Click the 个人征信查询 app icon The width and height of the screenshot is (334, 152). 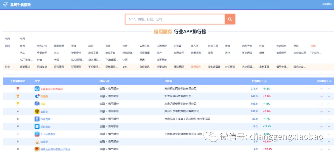click(x=37, y=134)
